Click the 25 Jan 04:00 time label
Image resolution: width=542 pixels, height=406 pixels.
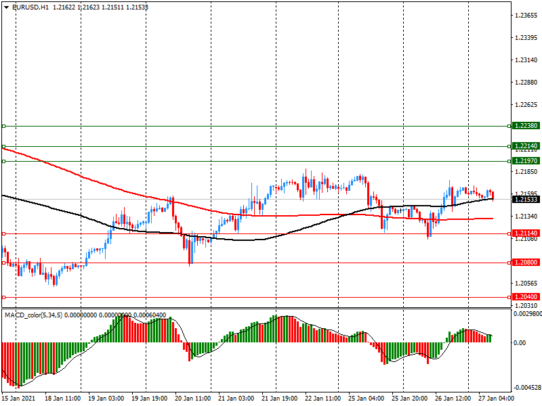coord(367,399)
